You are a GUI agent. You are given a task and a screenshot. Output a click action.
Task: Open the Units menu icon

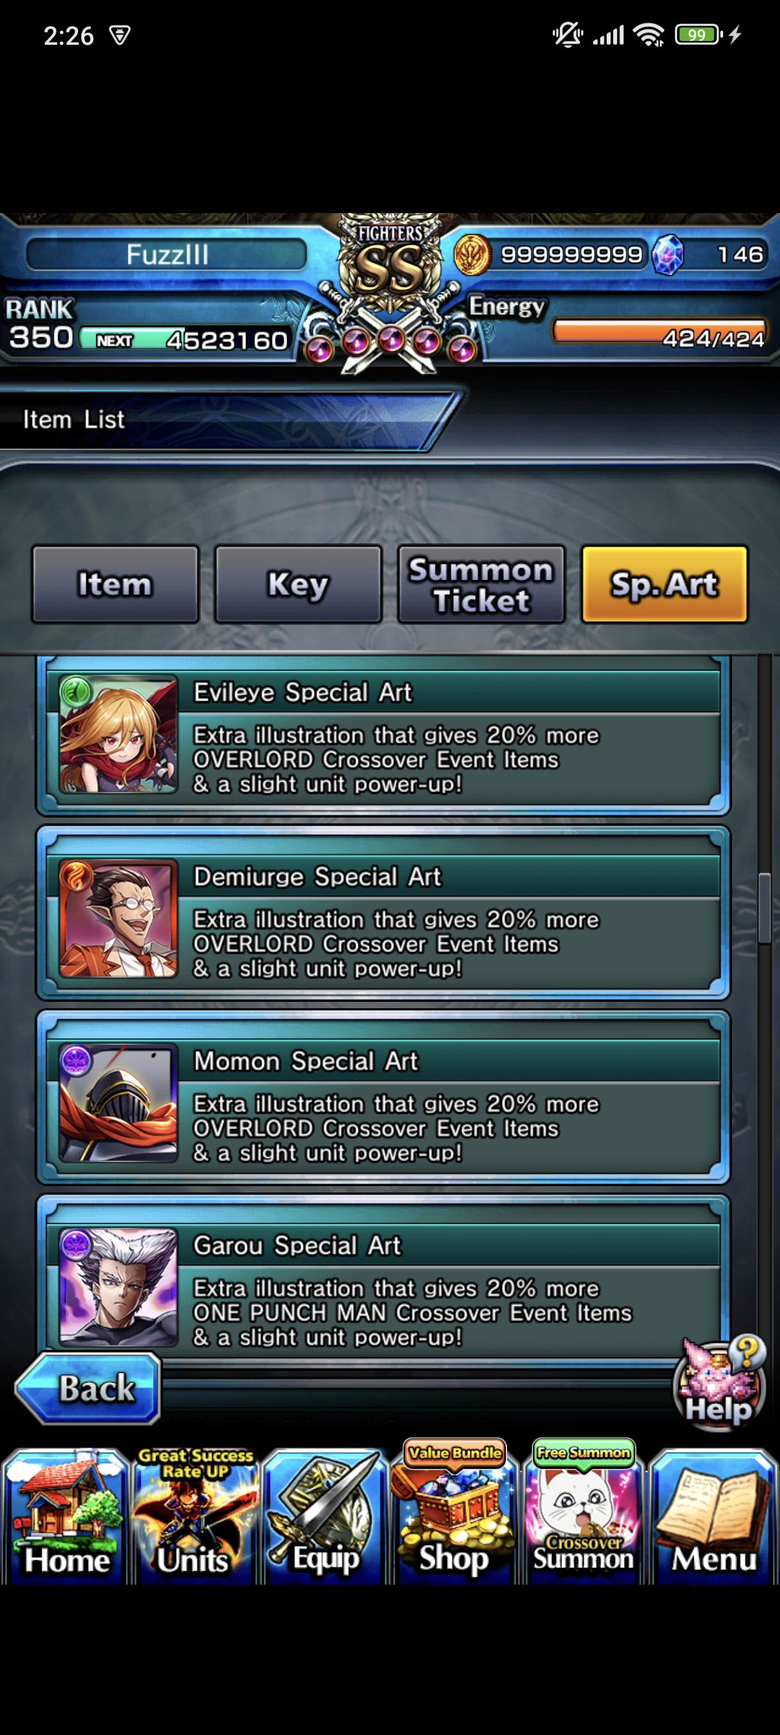click(x=195, y=1516)
